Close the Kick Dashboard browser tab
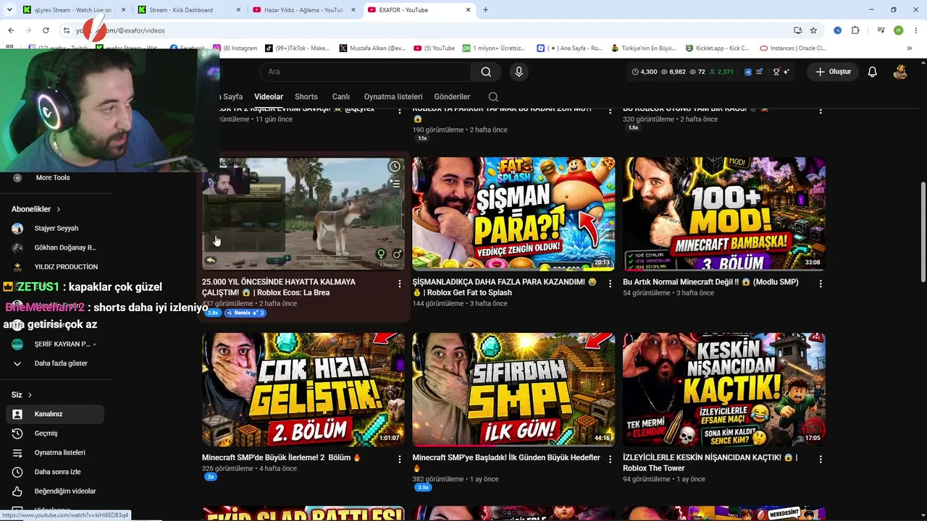This screenshot has width=927, height=521. pos(238,10)
